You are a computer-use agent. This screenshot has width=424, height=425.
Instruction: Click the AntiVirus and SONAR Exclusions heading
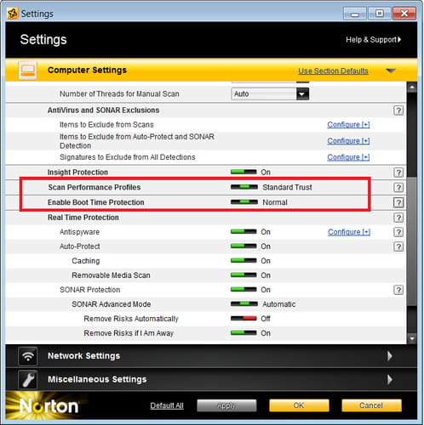[104, 110]
